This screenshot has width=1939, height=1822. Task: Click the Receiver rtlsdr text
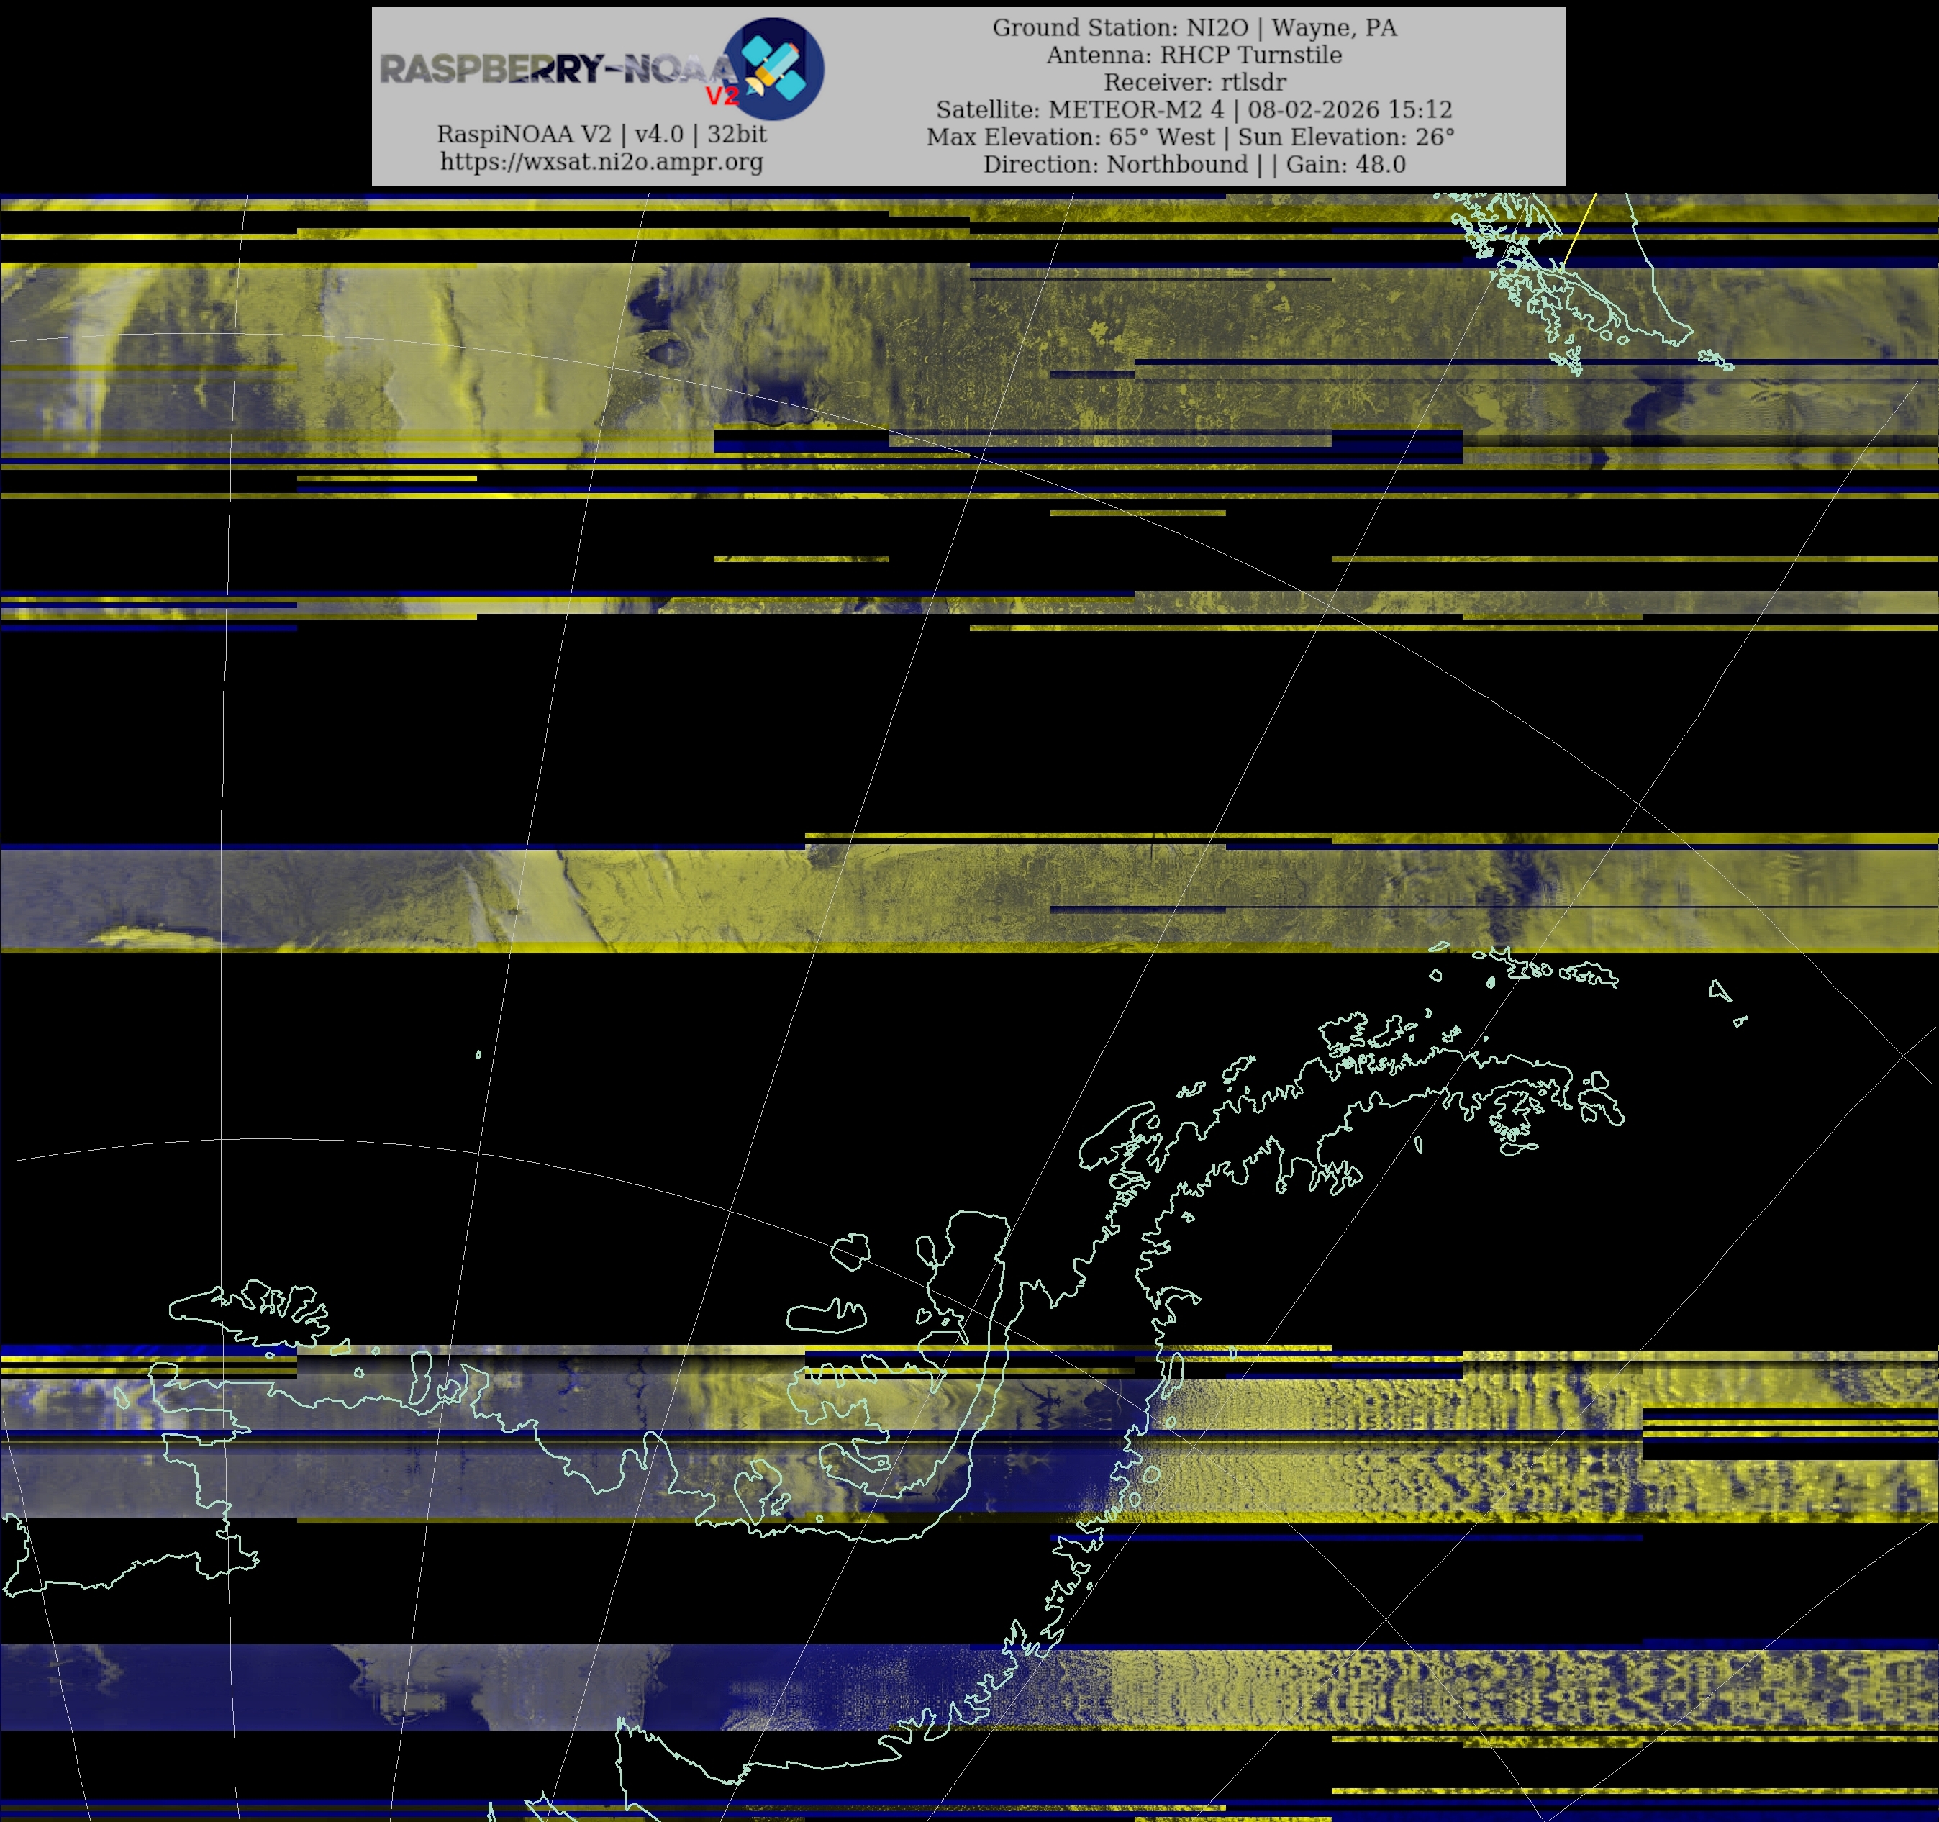(x=1194, y=82)
